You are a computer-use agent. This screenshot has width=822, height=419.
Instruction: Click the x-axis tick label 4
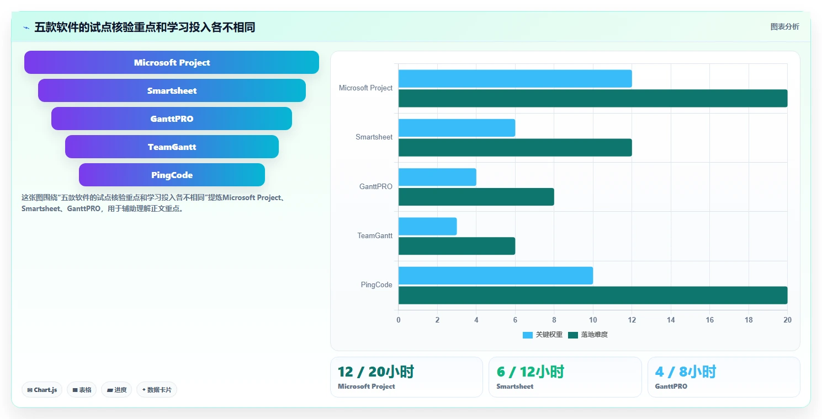tap(476, 320)
